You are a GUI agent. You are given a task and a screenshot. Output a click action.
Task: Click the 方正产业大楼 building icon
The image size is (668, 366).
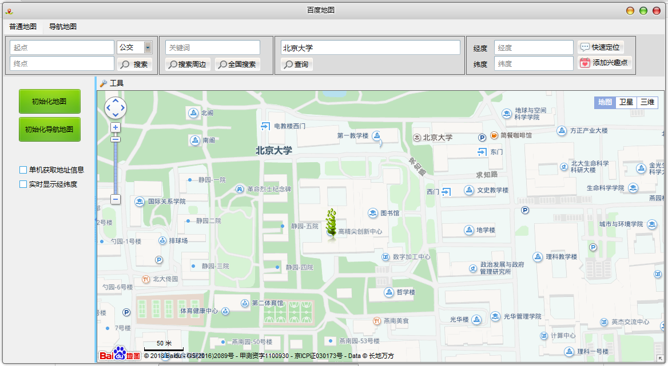point(562,131)
